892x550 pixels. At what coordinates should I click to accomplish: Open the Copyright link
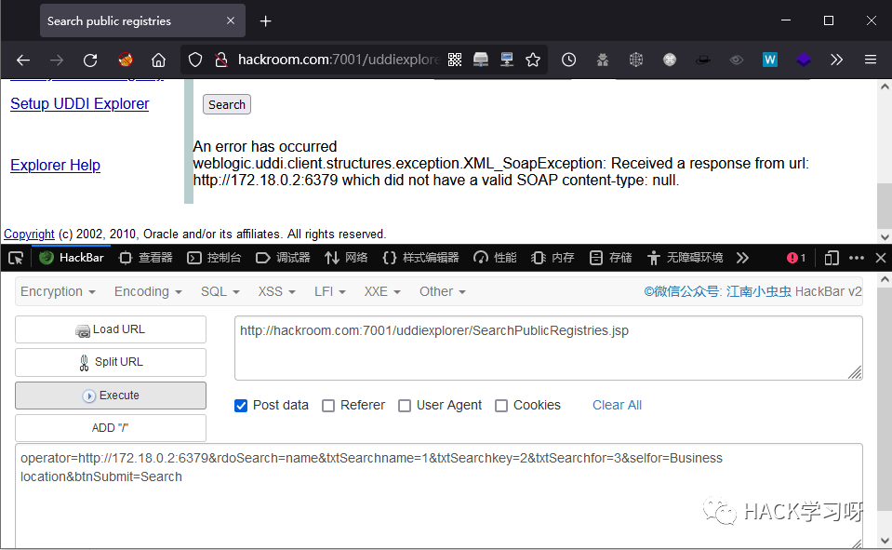(29, 234)
